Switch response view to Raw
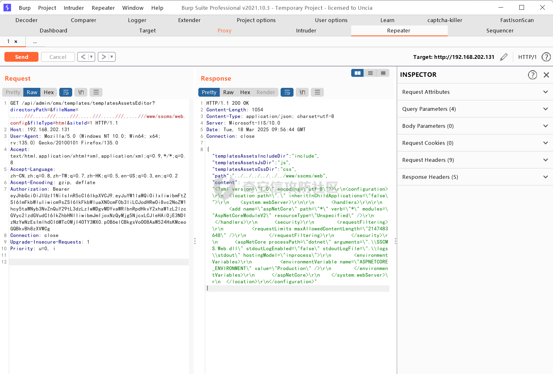This screenshot has width=553, height=374. 228,92
